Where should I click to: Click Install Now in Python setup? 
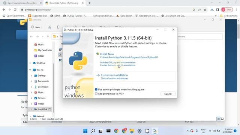pos(107,54)
